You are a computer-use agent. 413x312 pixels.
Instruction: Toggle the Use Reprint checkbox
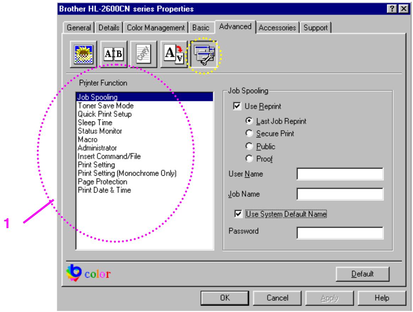tap(237, 106)
